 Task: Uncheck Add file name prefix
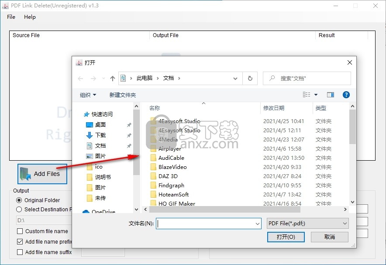[x=20, y=241]
